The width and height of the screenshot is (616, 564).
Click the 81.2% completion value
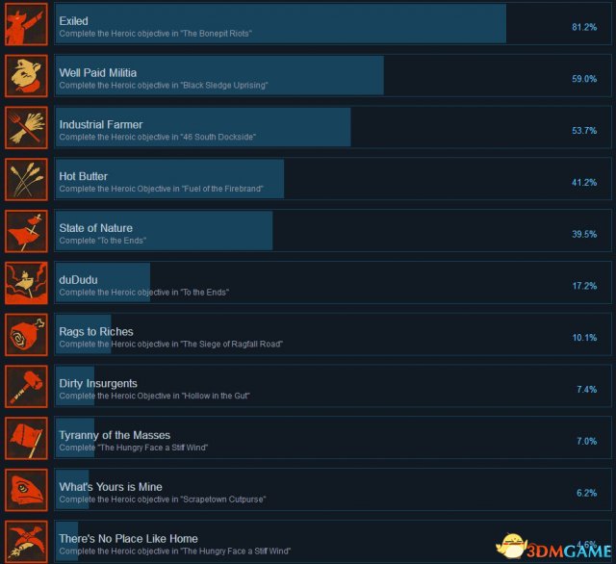584,27
